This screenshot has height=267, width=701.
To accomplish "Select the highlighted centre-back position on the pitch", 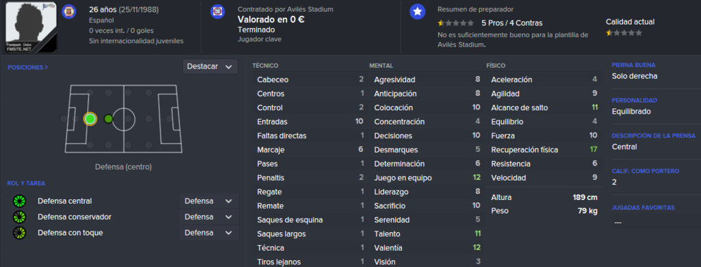I will point(90,119).
